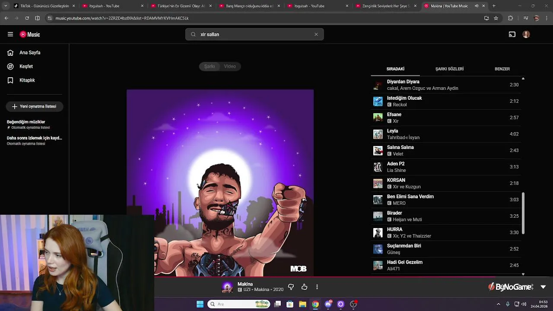Dislike the current song Makina
This screenshot has height=311, width=553.
point(291,287)
